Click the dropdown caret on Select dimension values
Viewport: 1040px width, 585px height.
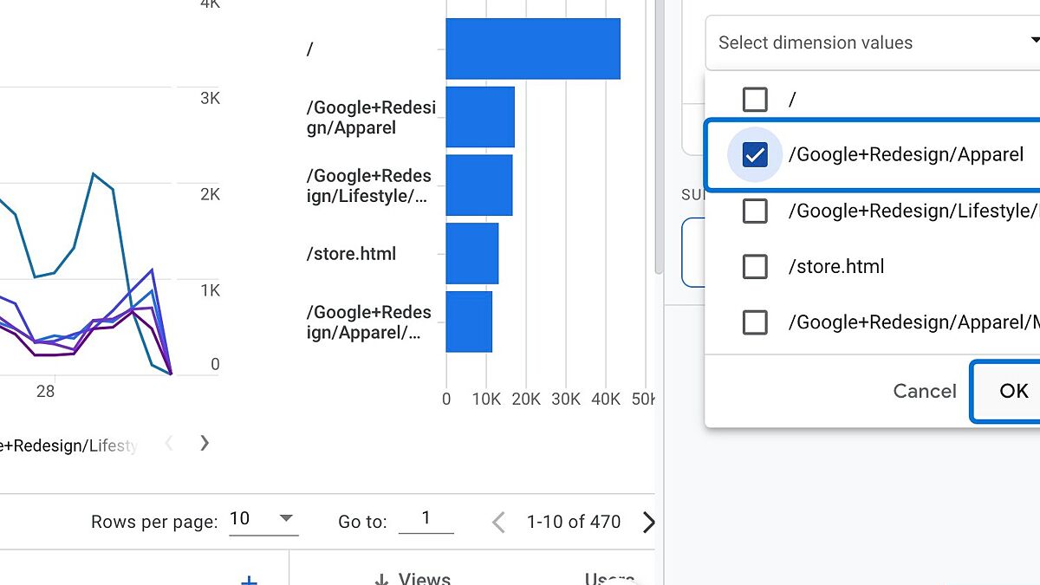pyautogui.click(x=1034, y=40)
